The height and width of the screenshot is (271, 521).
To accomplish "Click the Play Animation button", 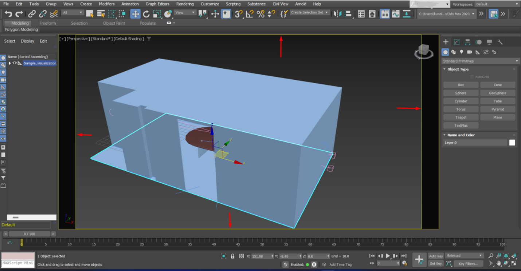I will [x=388, y=256].
